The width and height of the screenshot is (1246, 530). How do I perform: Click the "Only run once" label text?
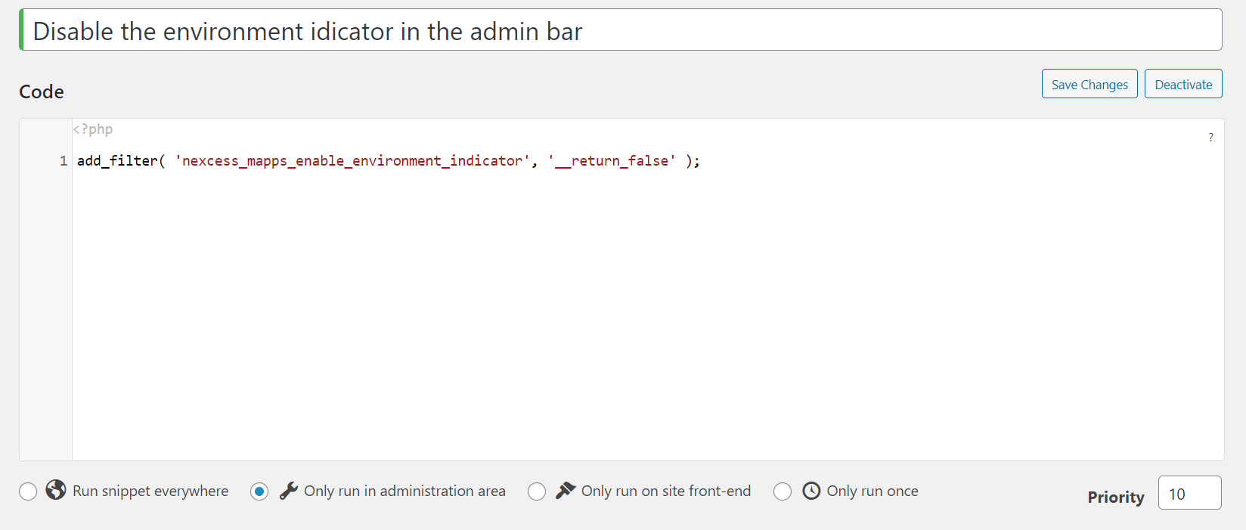tap(872, 491)
